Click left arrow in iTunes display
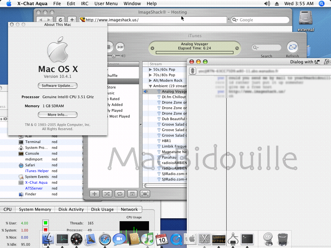This screenshot has height=248, width=331. point(153,48)
